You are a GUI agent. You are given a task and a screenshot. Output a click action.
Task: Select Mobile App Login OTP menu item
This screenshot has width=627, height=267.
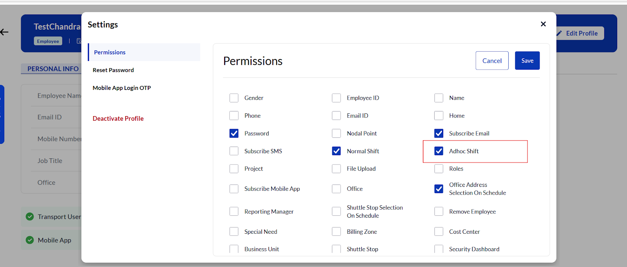coord(121,88)
